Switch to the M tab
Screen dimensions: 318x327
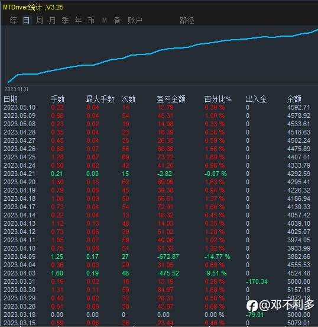tap(105, 20)
